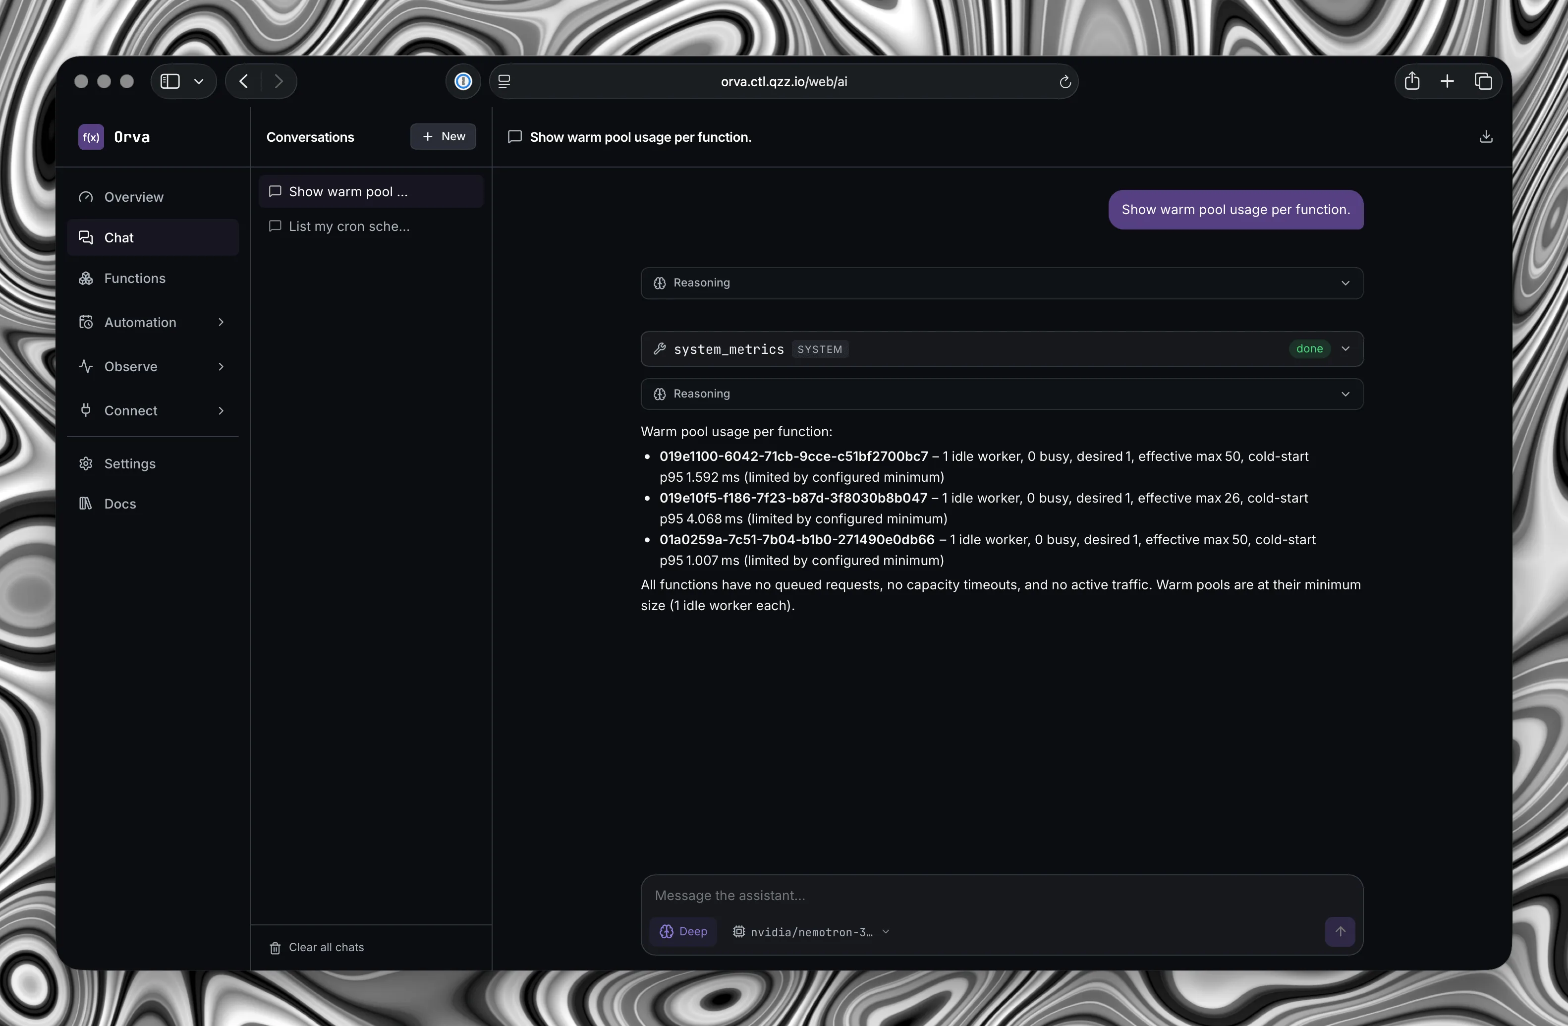Screen dimensions: 1568x1026
Task: Focus the address bar orva.ctl.qzz.io/web/ai
Action: [x=784, y=82]
